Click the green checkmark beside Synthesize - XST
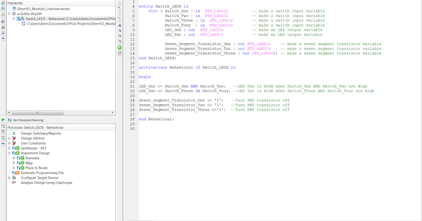The width and height of the screenshot is (422, 221). pyautogui.click(x=17, y=148)
